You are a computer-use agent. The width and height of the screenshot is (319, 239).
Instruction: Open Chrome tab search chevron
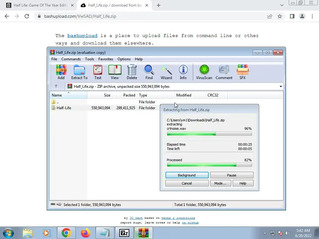coord(282,5)
